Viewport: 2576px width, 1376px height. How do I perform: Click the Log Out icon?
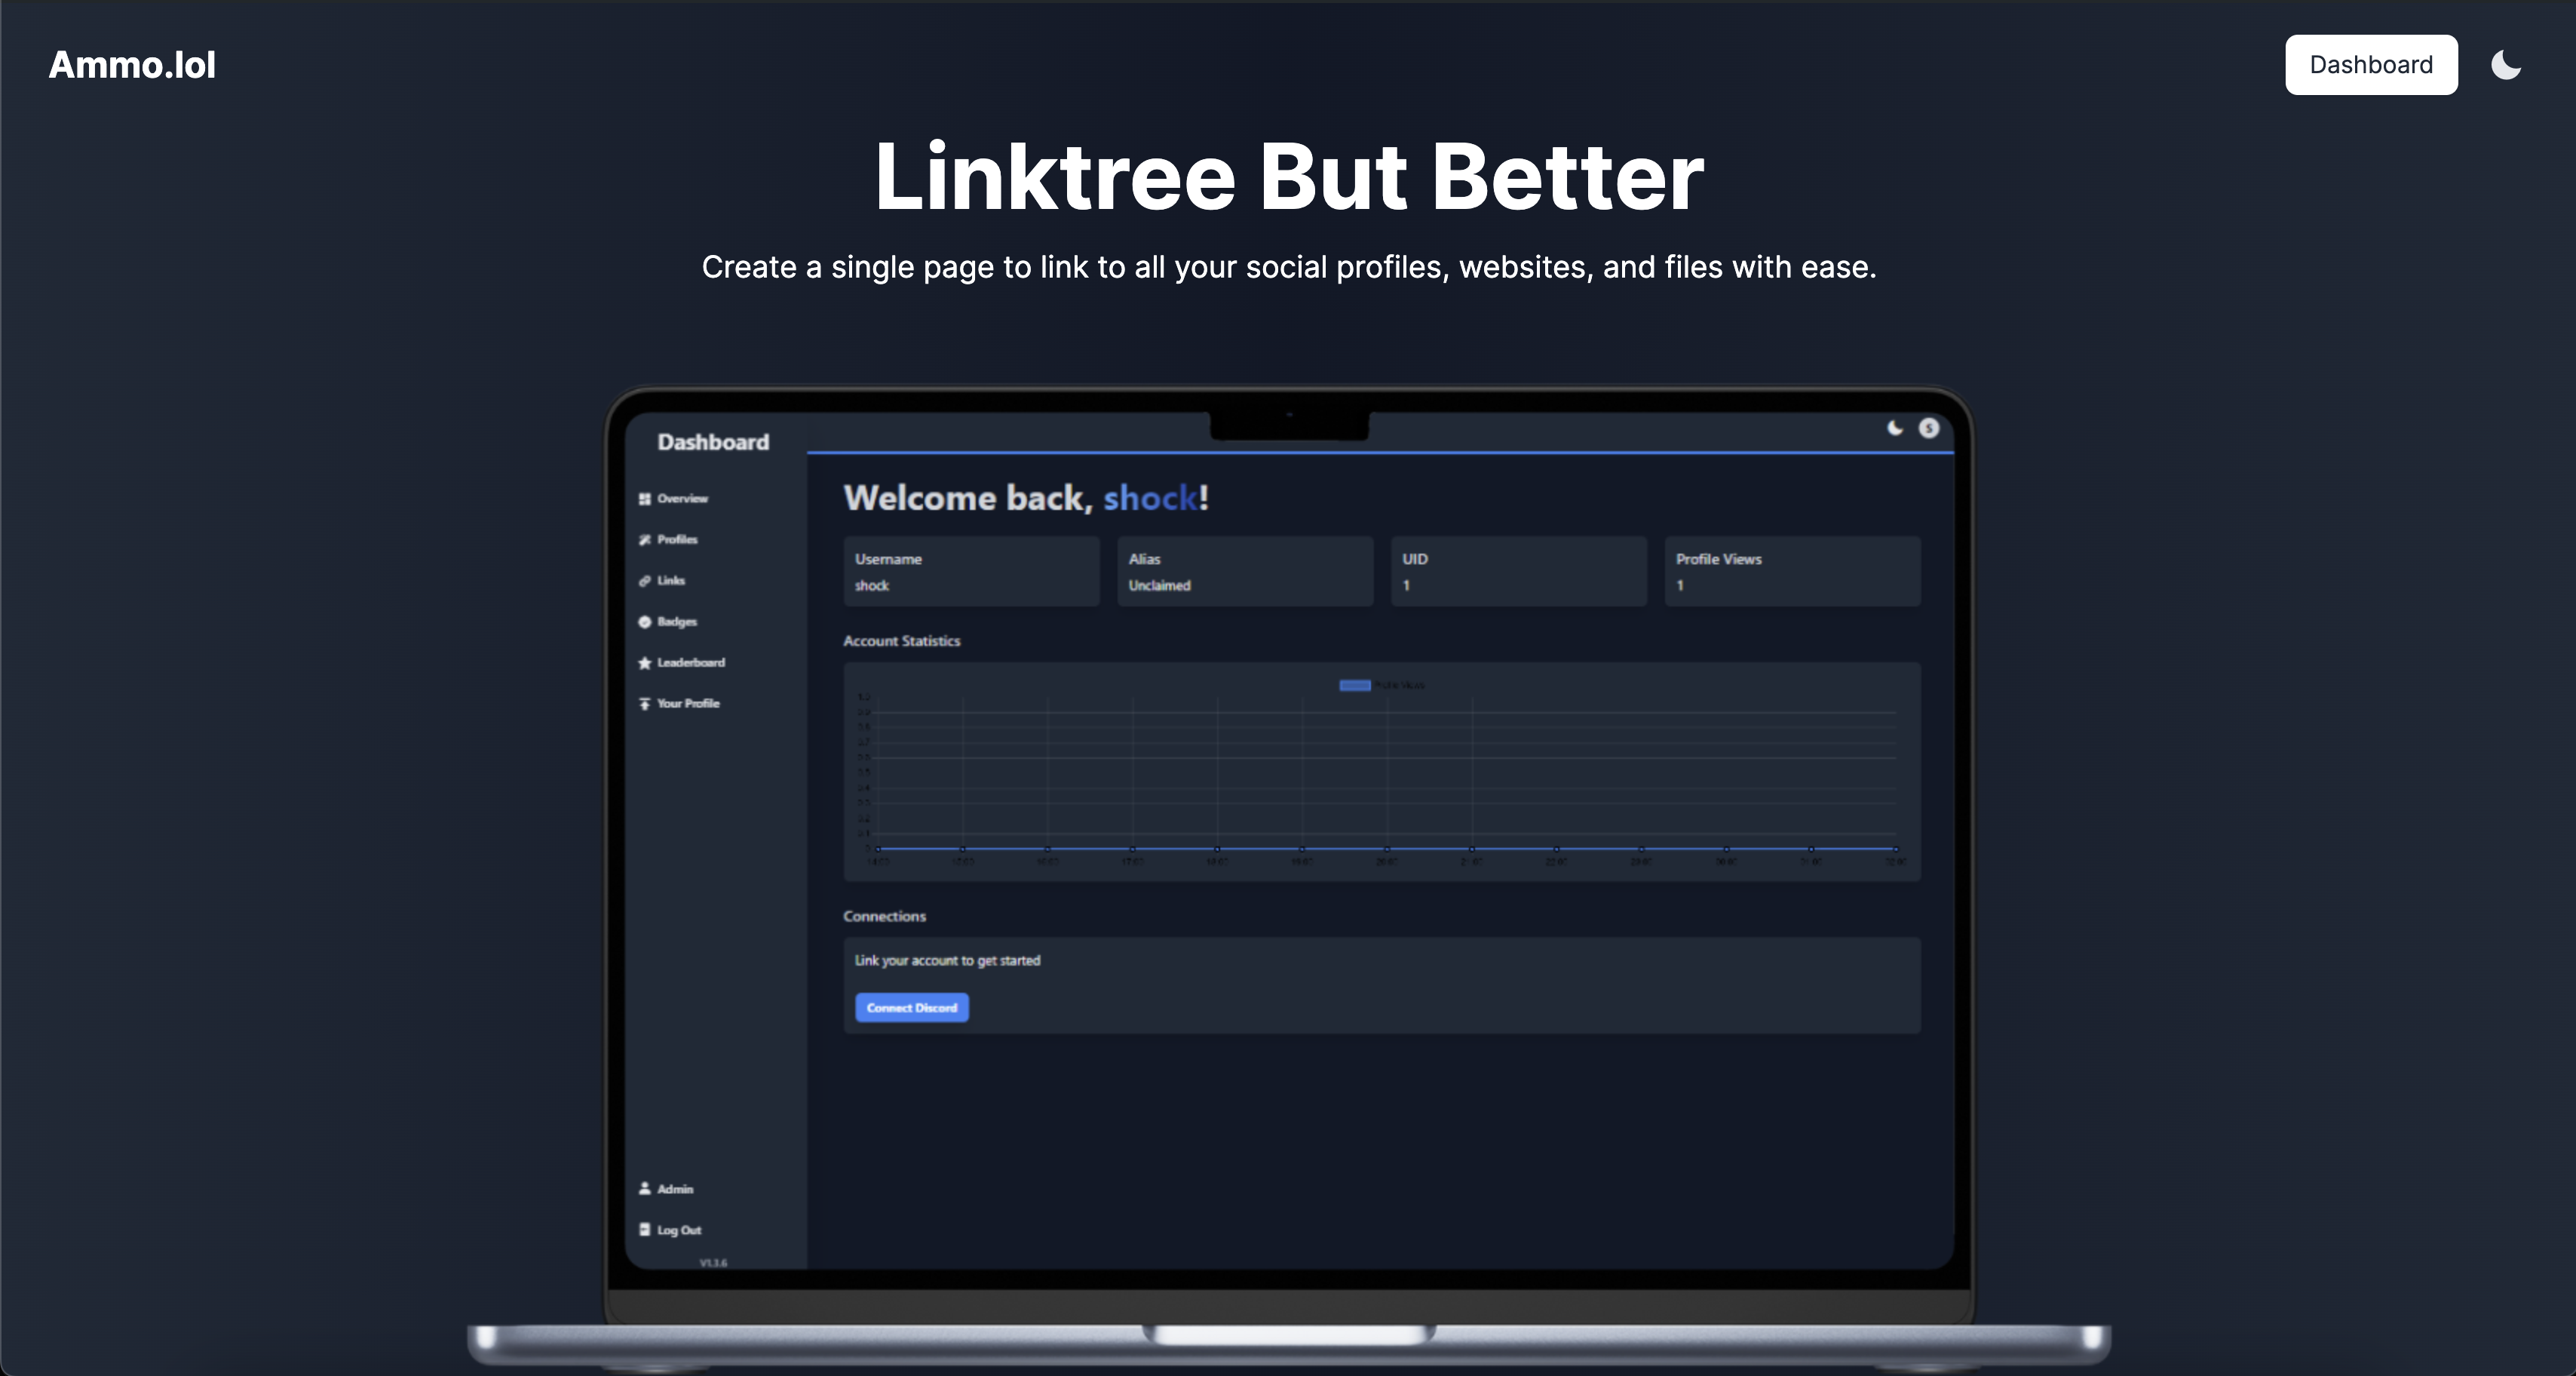tap(644, 1230)
